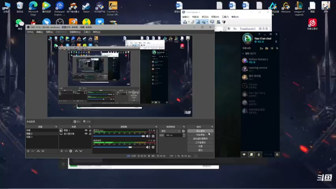Open the controls dock options arrow
Screen dimensions: 336x189
[x=212, y=127]
